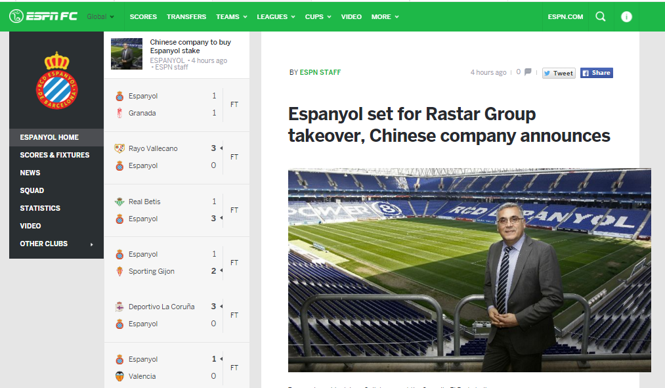Click the Sporting Gijon team crest

(x=119, y=271)
